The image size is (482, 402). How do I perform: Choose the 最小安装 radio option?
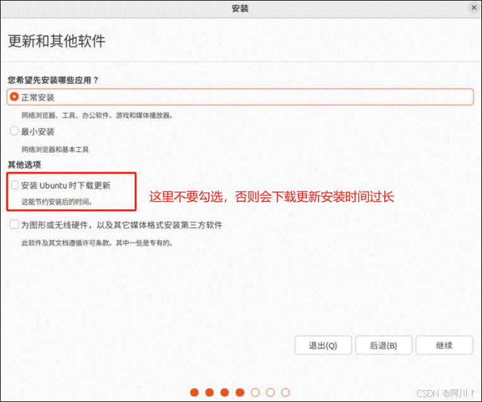14,131
